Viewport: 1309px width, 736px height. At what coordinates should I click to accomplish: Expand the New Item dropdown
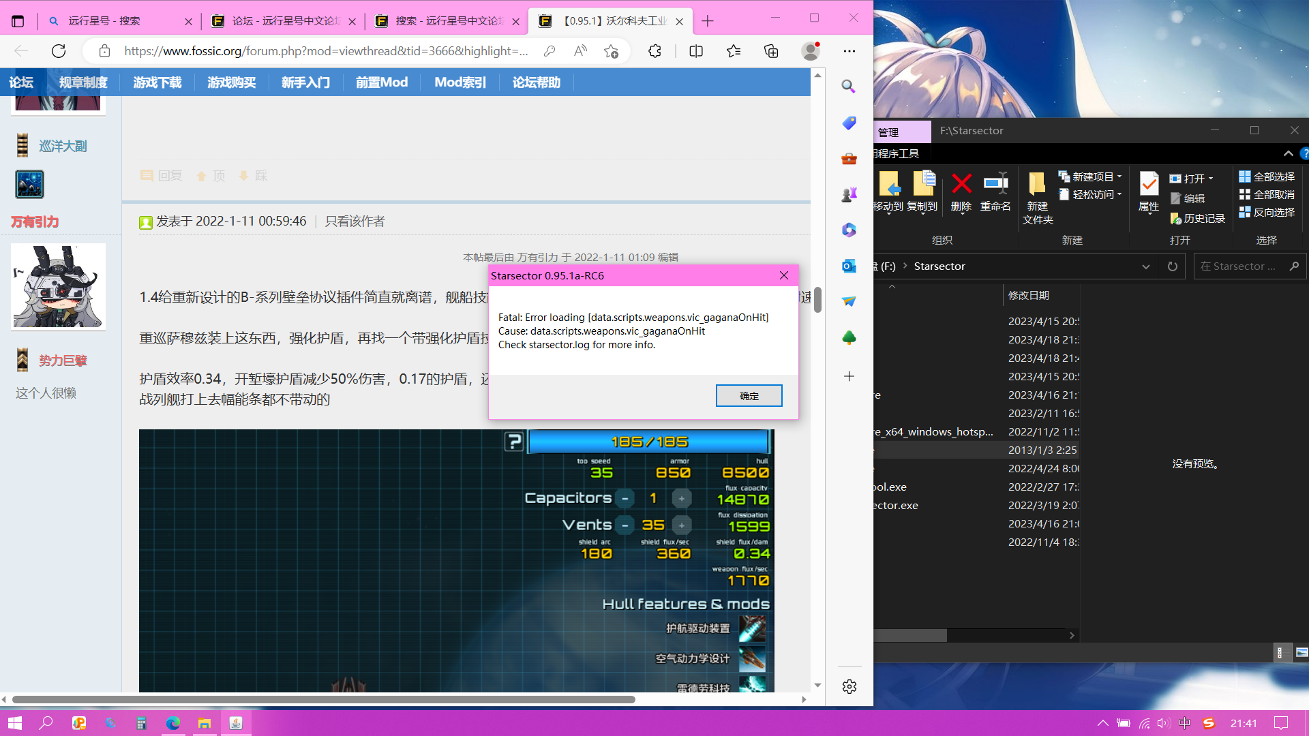point(1091,177)
